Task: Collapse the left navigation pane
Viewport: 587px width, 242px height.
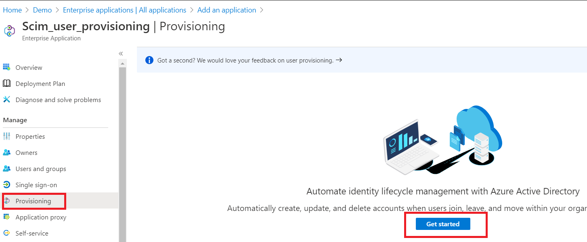Action: (121, 53)
